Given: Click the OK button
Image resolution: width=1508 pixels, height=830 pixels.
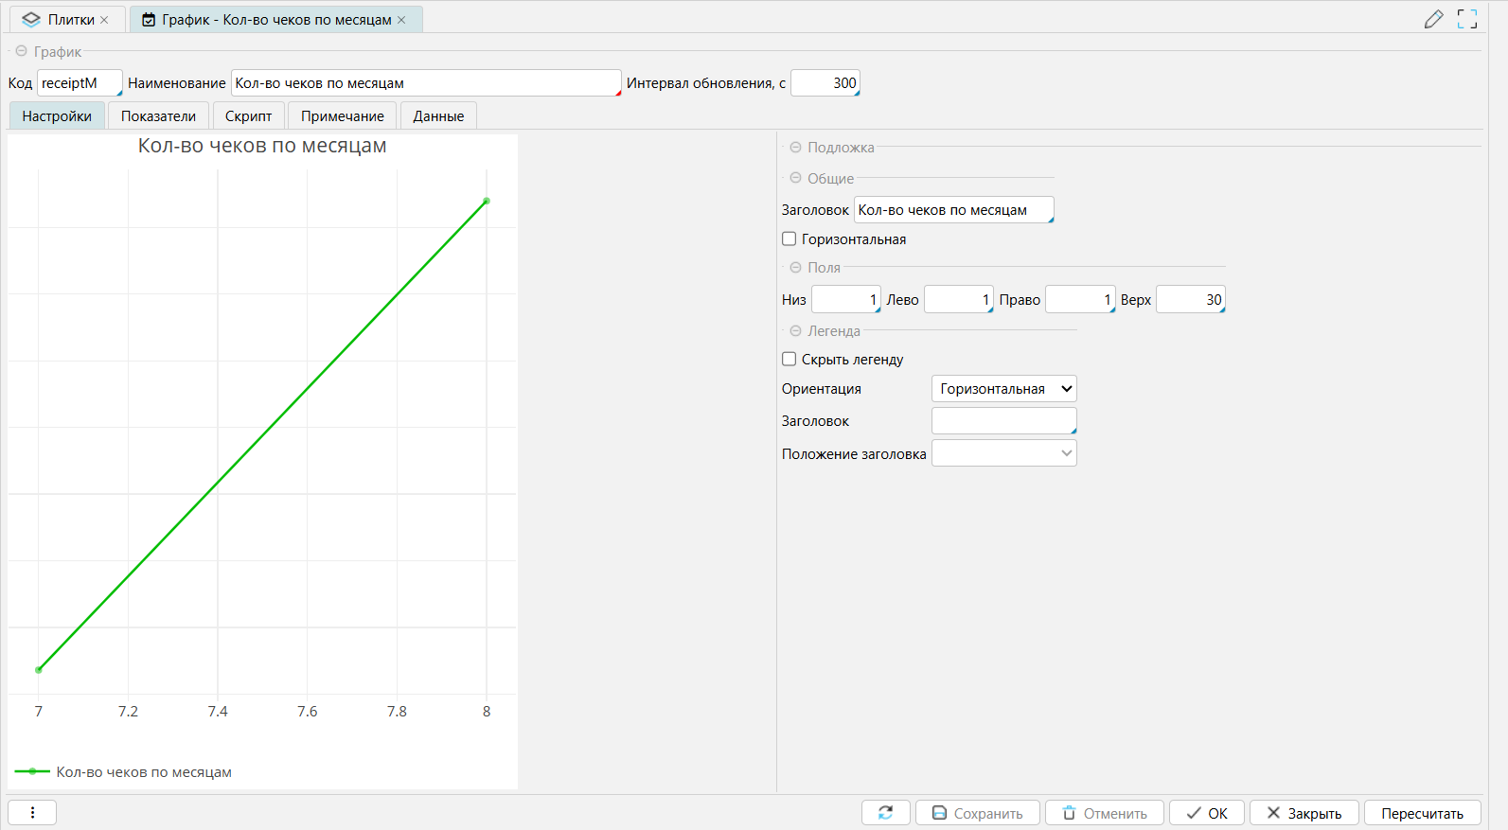Looking at the screenshot, I should click(x=1207, y=813).
